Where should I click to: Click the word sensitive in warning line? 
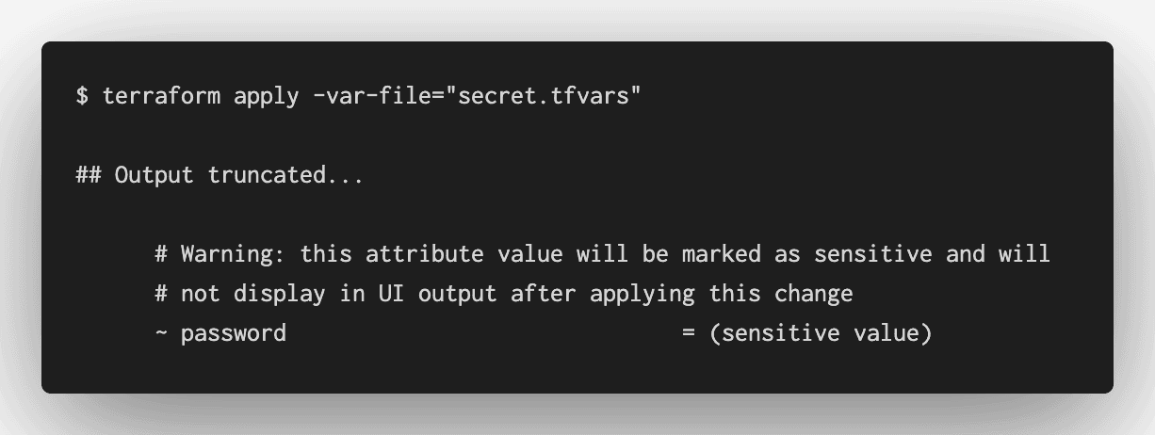(872, 254)
